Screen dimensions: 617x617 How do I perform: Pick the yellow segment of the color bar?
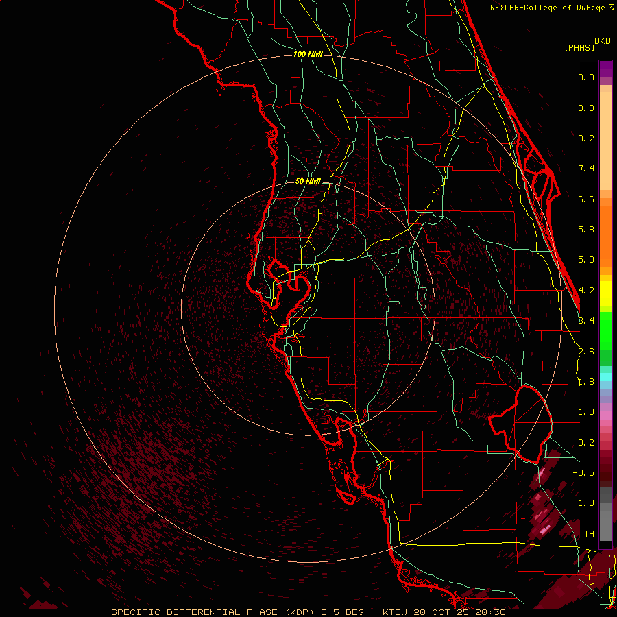point(605,293)
